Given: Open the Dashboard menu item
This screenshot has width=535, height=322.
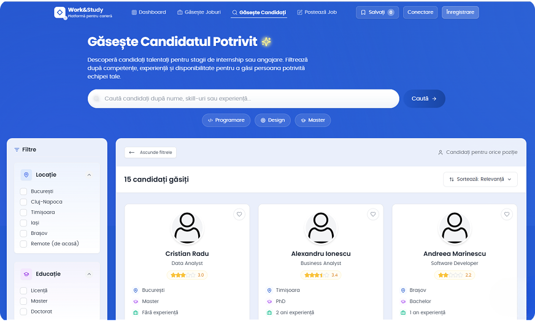Looking at the screenshot, I should 148,12.
